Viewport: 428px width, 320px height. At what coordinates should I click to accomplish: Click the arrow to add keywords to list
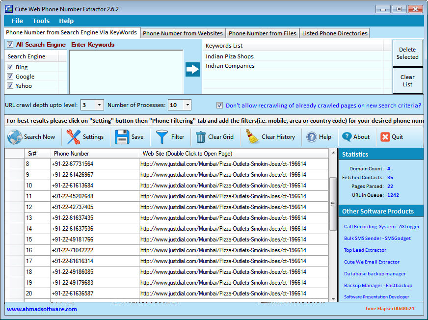coord(192,69)
